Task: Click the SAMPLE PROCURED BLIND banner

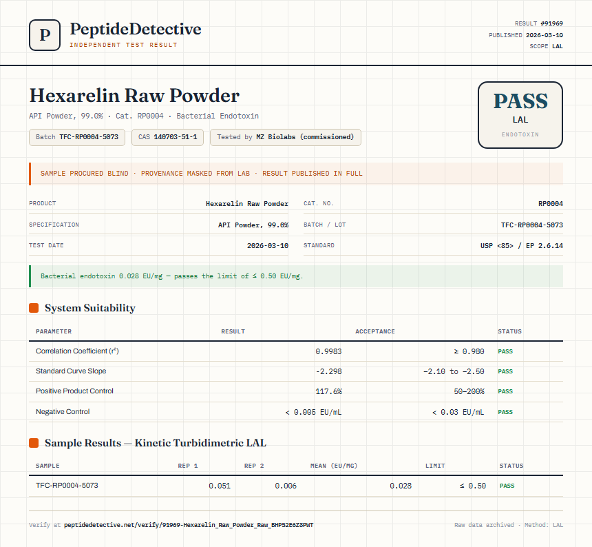Action: coord(296,174)
